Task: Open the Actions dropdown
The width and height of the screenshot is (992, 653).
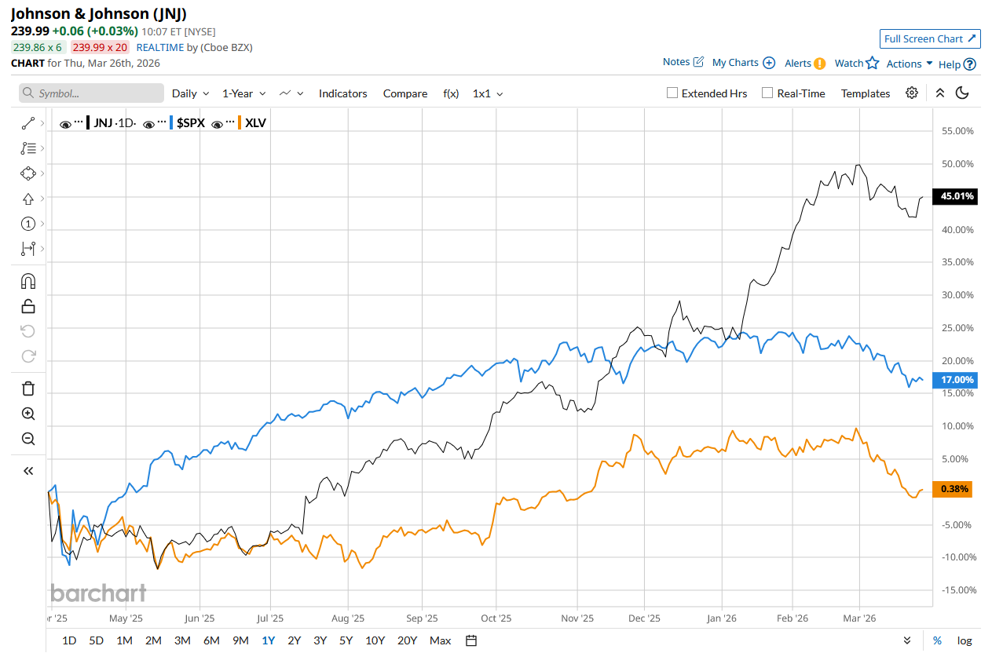Action: 910,63
